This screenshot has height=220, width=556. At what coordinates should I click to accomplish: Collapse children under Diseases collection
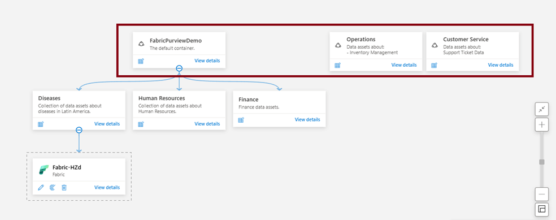79,130
